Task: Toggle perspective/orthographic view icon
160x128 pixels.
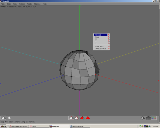Action: [x=142, y=118]
